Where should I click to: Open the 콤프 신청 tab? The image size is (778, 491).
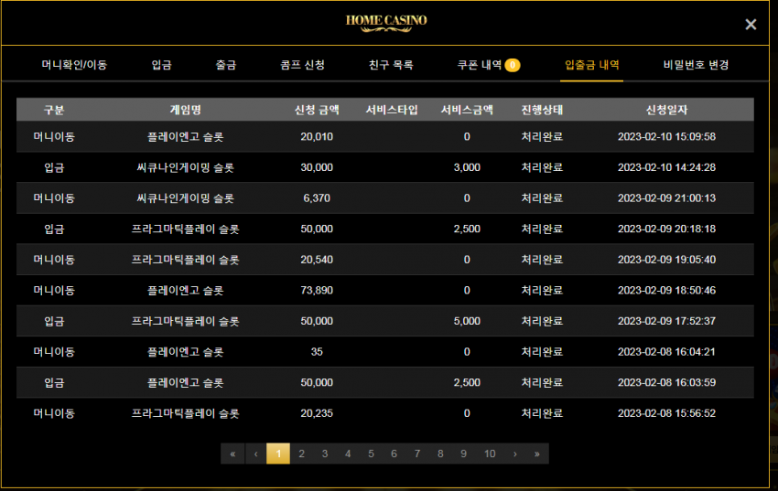[x=302, y=65]
